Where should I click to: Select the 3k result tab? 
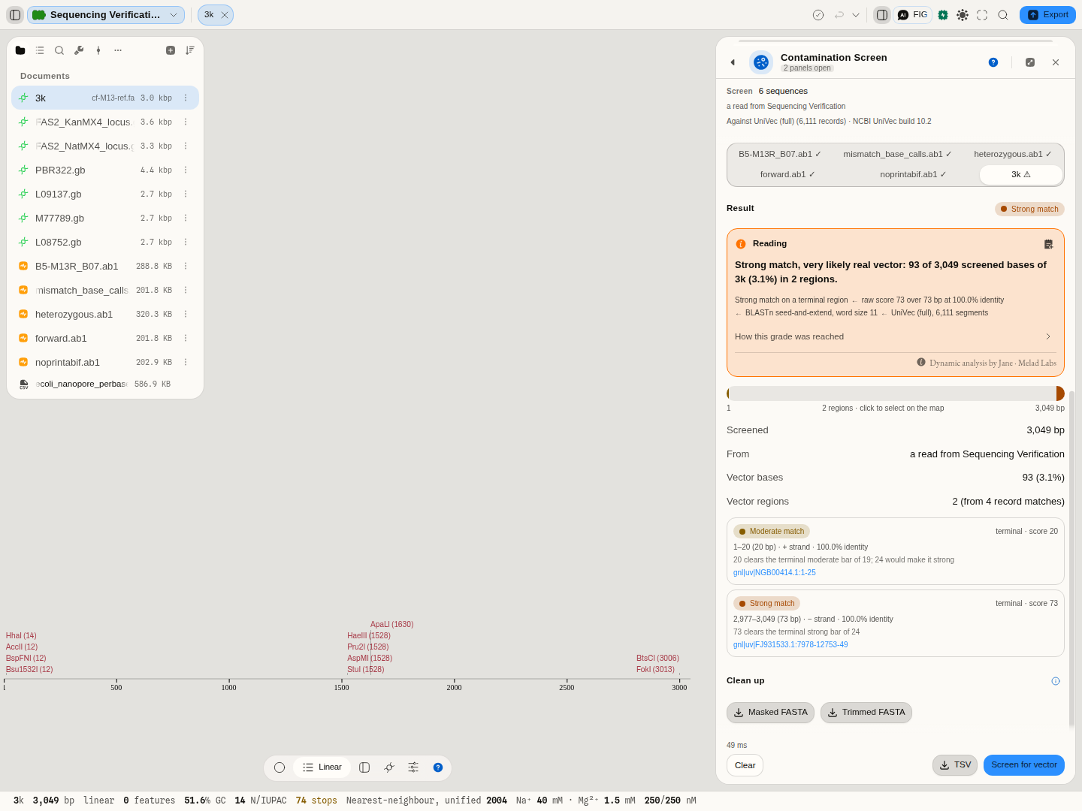pyautogui.click(x=1021, y=174)
